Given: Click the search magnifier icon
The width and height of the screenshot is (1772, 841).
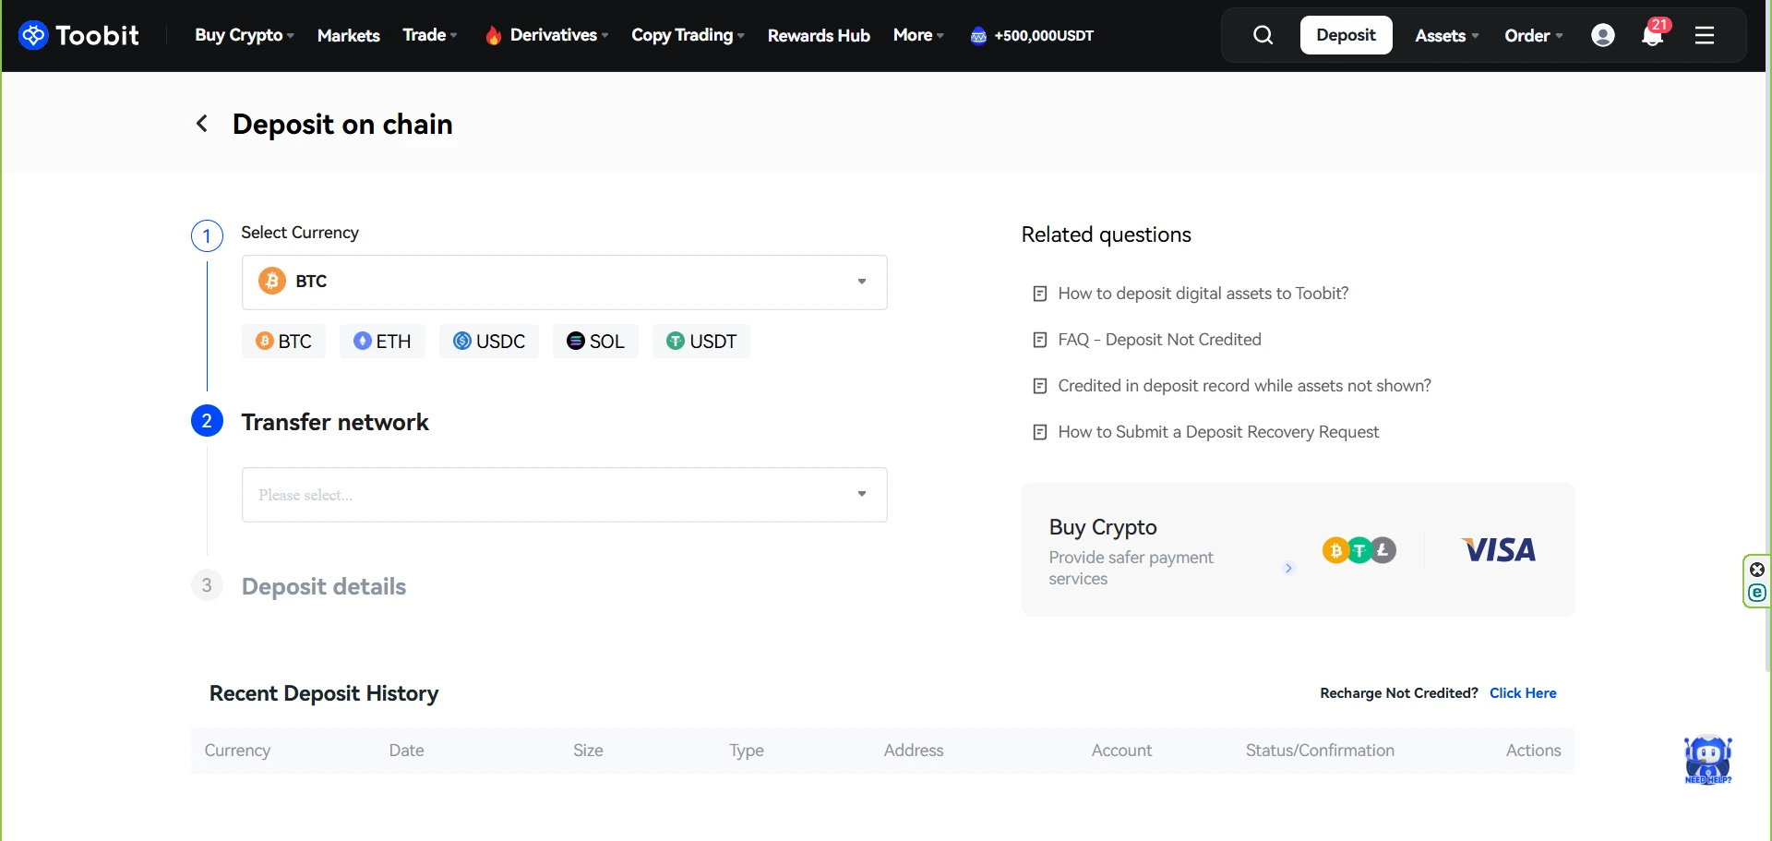Looking at the screenshot, I should [1263, 35].
